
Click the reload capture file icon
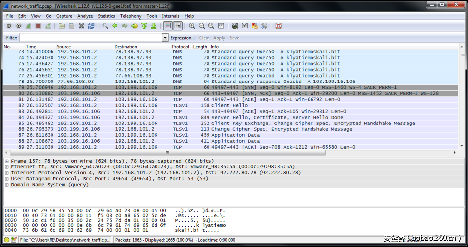pyautogui.click(x=92, y=26)
